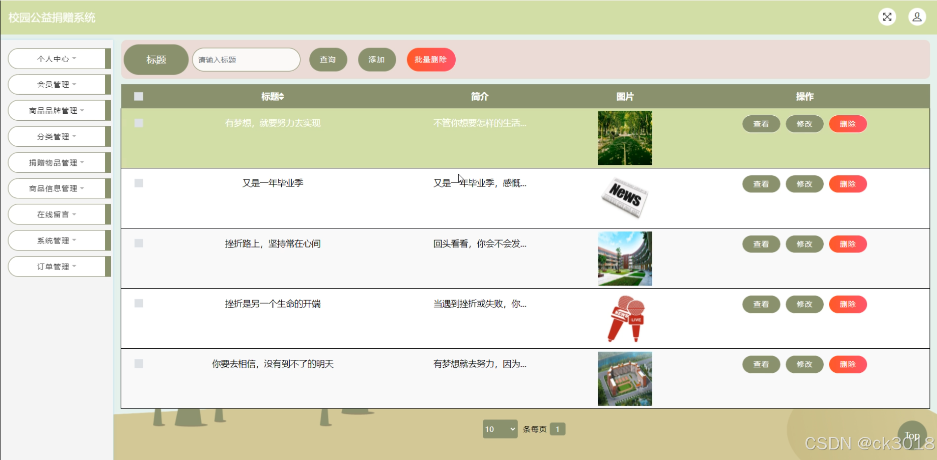Select checkbox for 挫折路上，坚持常在心间 row
Viewport: 937px width, 460px height.
(139, 243)
